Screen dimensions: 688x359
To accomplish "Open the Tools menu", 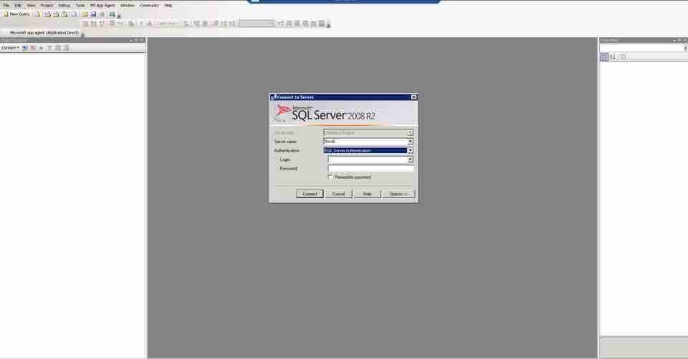I will tap(80, 5).
